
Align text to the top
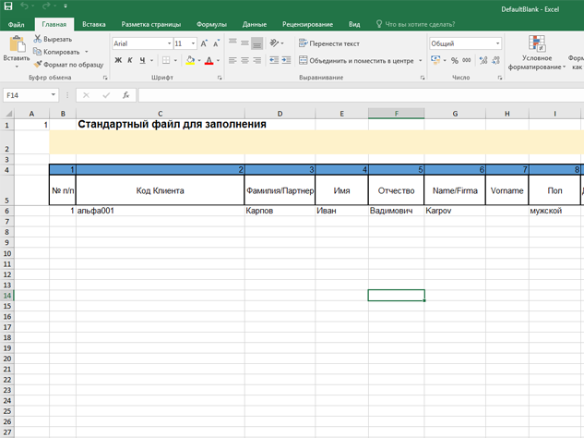[232, 43]
